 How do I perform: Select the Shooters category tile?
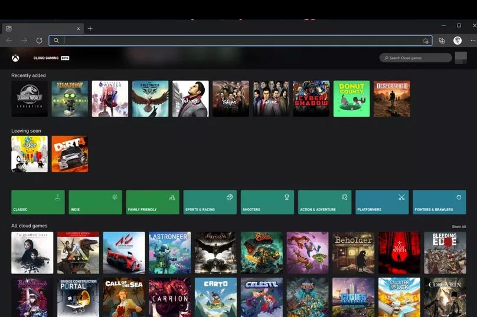(267, 202)
